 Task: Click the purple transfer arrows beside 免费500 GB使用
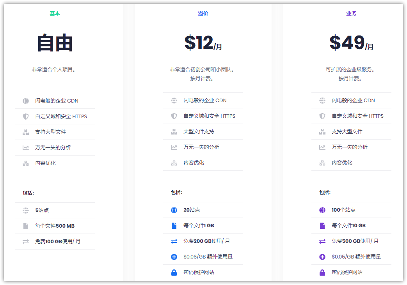click(x=322, y=241)
